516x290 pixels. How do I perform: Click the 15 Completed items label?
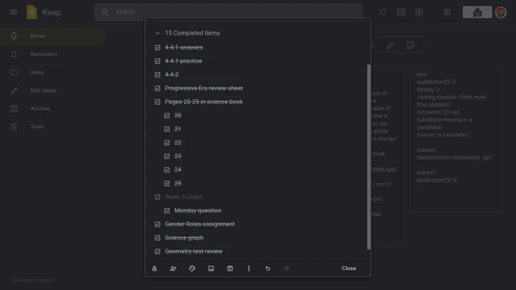[x=192, y=34]
